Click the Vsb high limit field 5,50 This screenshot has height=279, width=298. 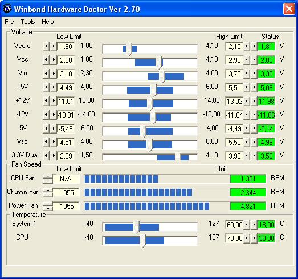click(x=234, y=143)
